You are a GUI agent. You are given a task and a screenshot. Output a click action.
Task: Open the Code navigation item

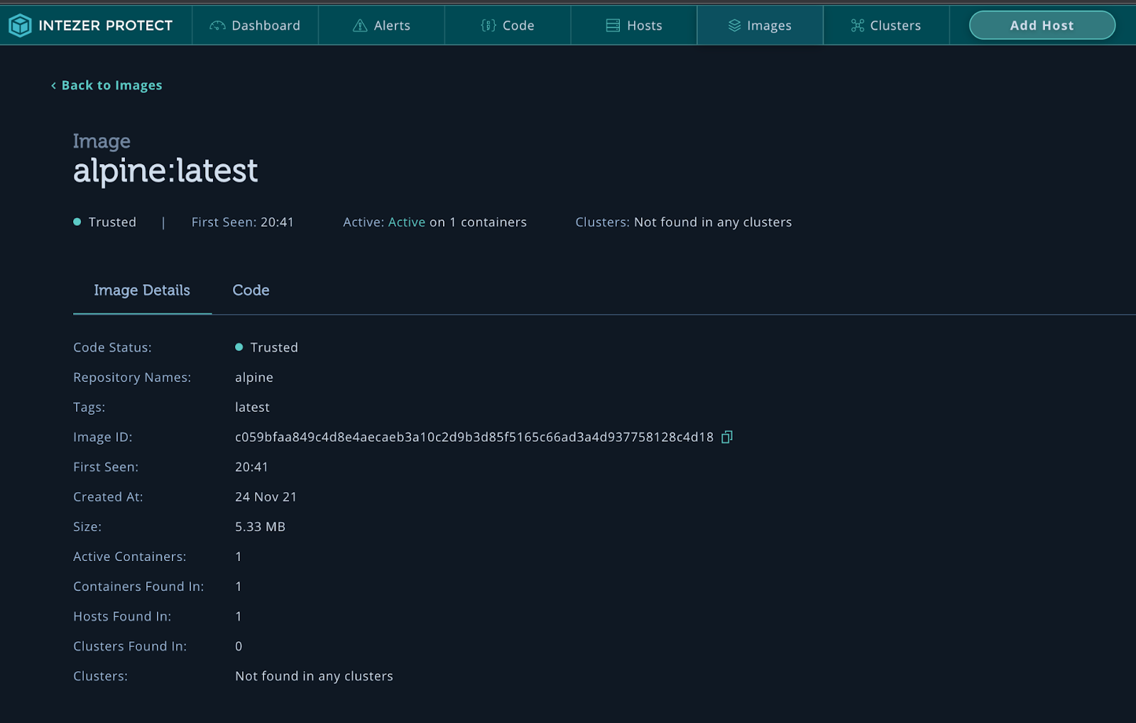[508, 26]
